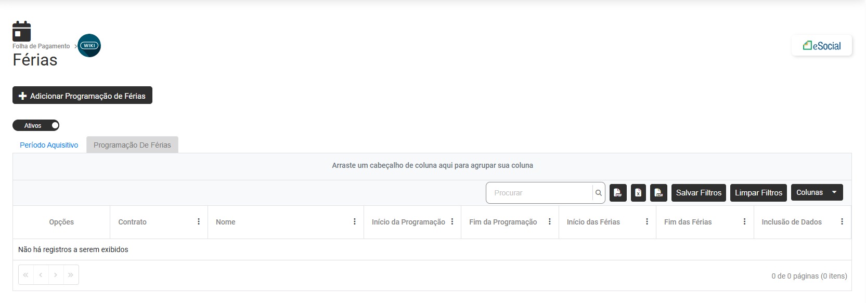Go to next page arrow
The height and width of the screenshot is (303, 866).
56,275
